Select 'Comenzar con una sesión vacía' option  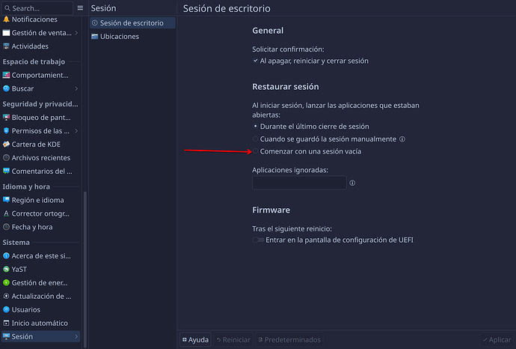point(256,152)
